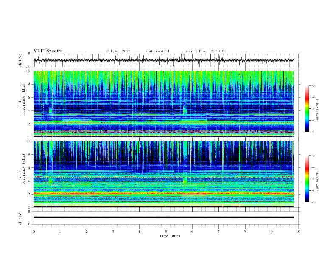Click the 'Time (min)' axis label
Screen dimensions: 336x260
(170, 236)
